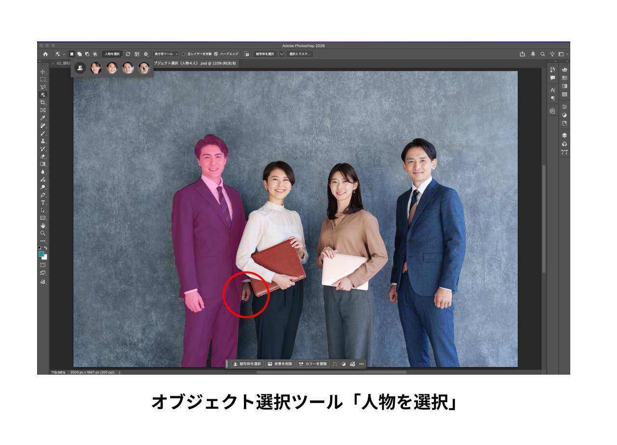
Task: Select the Move tool
Action: coord(43,72)
